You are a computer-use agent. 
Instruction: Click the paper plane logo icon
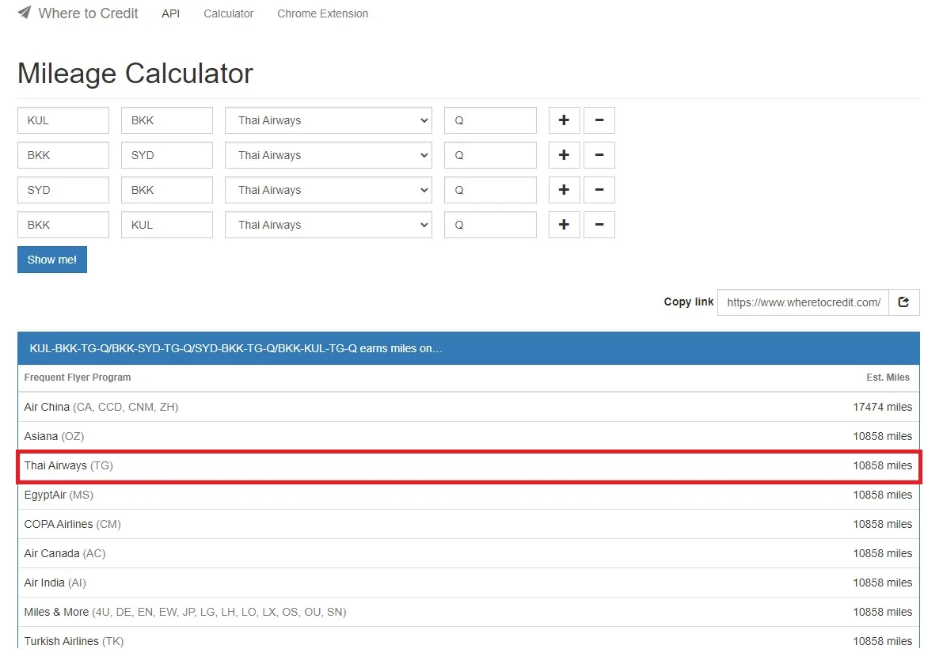point(25,13)
